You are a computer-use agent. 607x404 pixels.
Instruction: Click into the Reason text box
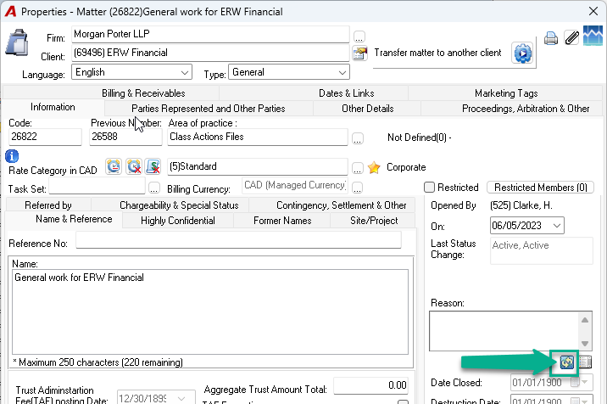coord(504,331)
